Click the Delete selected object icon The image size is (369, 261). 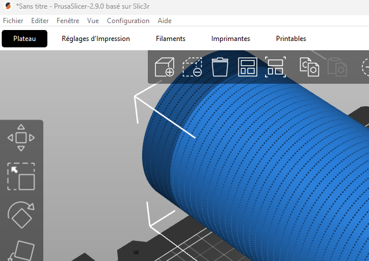click(192, 67)
